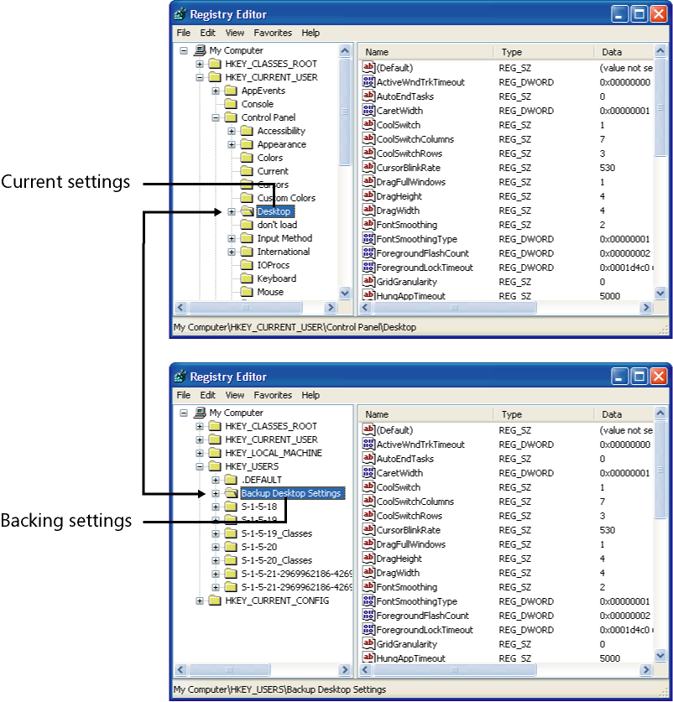The width and height of the screenshot is (673, 702).
Task: Collapse the Control Panel key
Action: [x=216, y=117]
